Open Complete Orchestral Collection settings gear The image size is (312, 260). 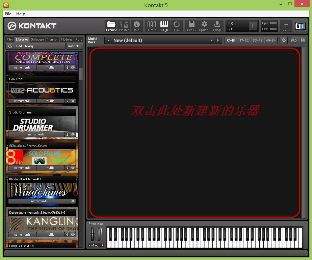pos(73,68)
